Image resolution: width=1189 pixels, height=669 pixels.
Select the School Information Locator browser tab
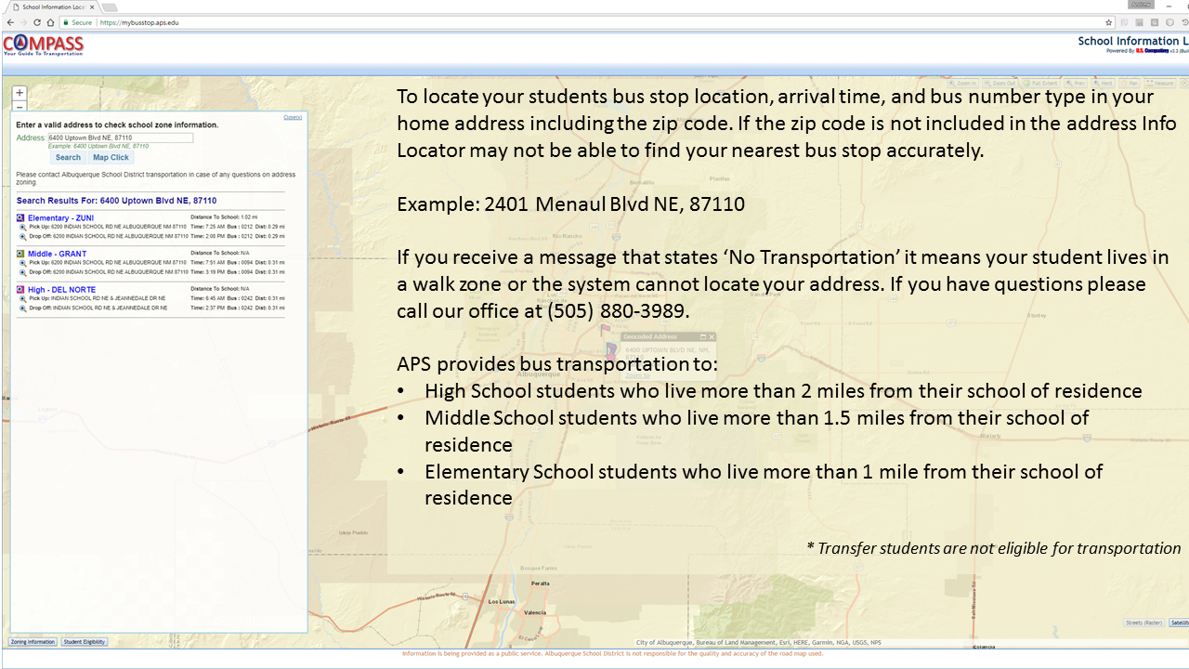[52, 7]
